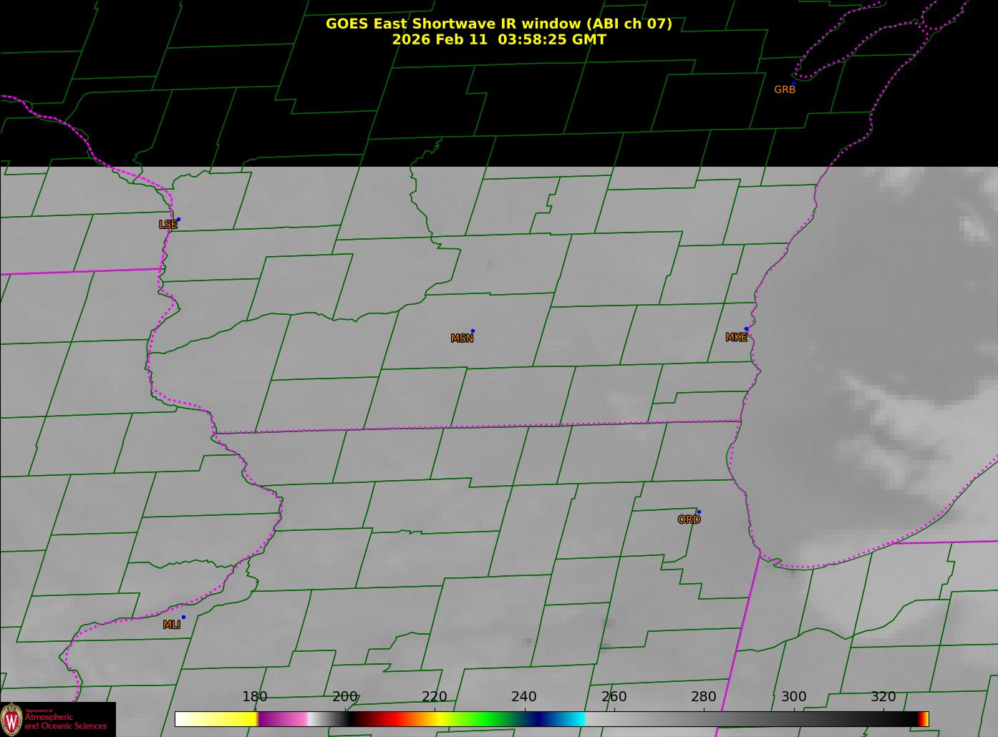The image size is (998, 737).
Task: Click the 300 colorbar label
Action: [x=794, y=697]
